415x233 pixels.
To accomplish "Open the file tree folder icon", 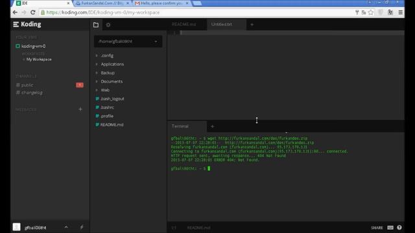I will pos(96,25).
